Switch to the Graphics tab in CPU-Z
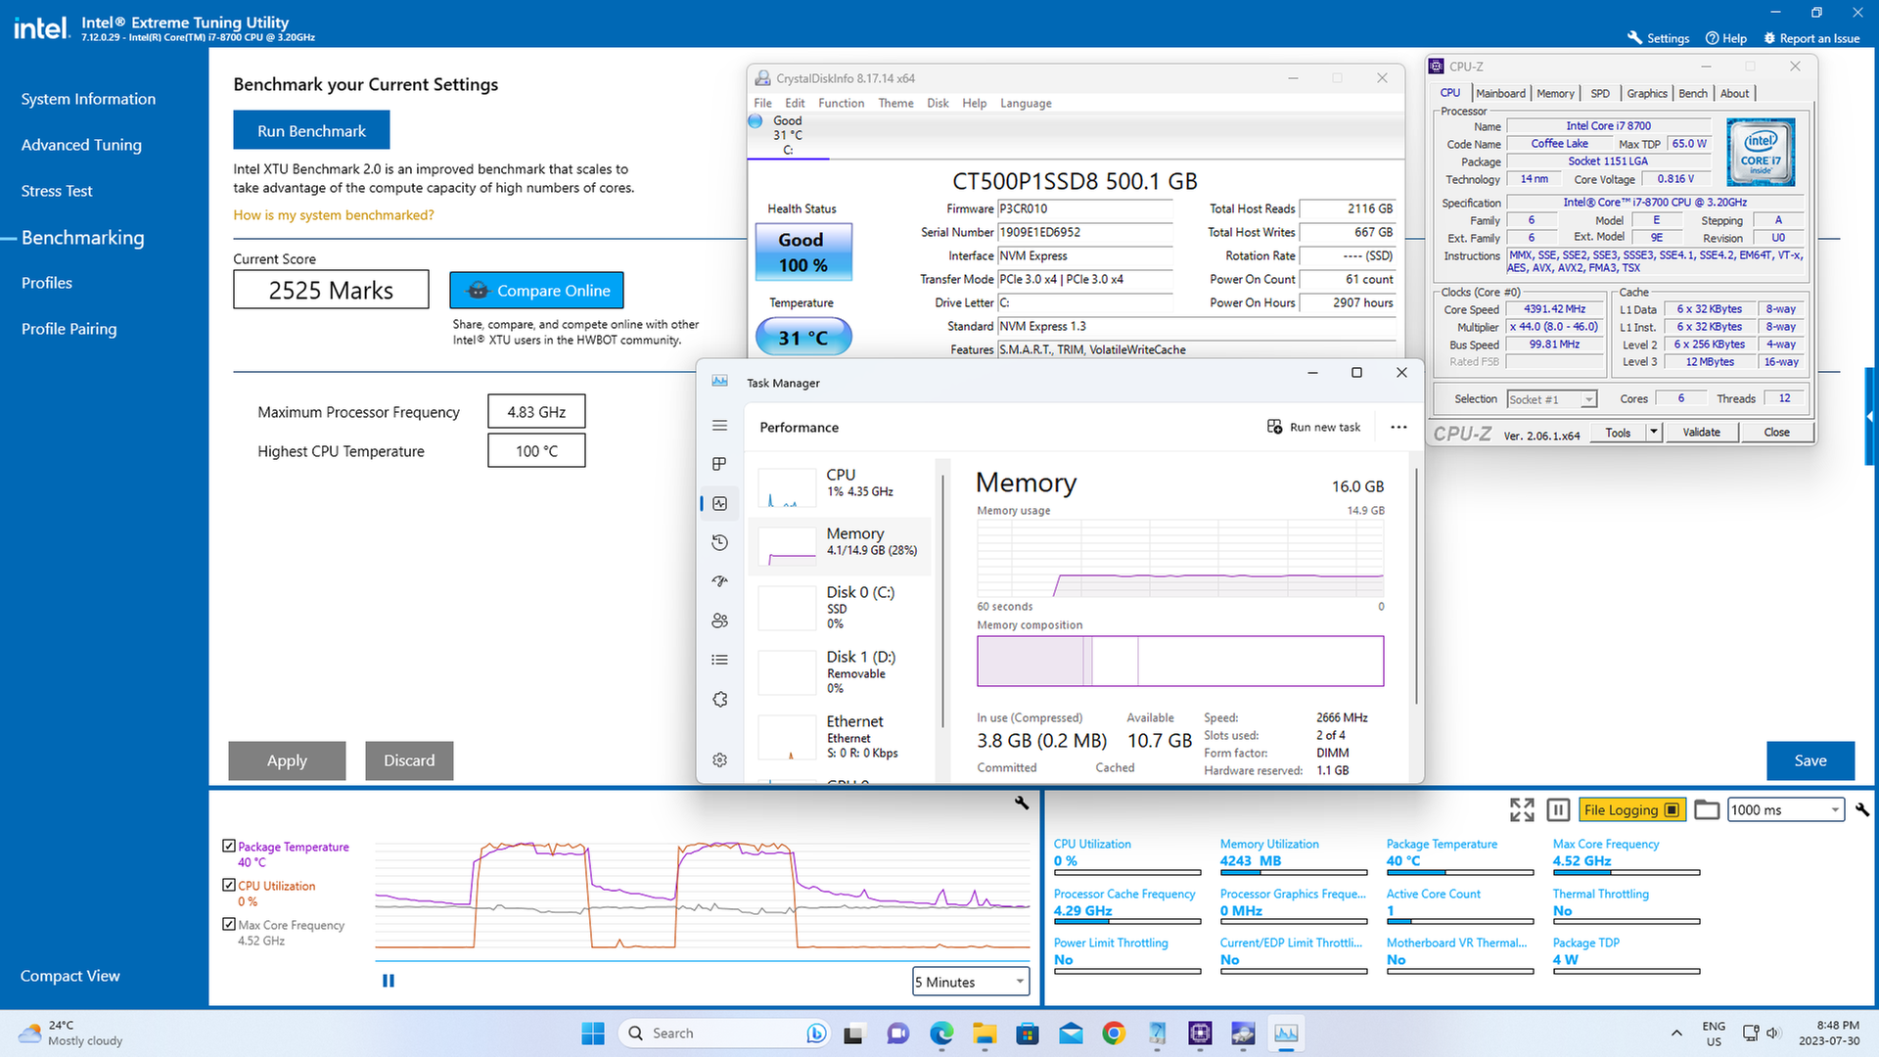This screenshot has height=1057, width=1879. 1647,94
